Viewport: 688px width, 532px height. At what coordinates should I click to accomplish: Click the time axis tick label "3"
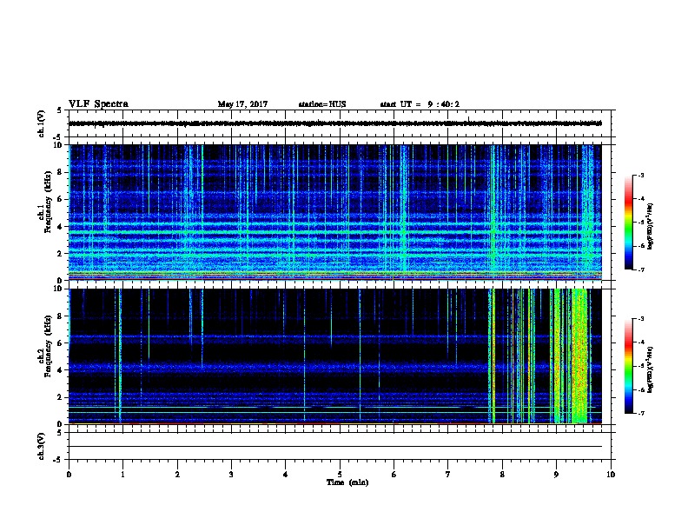231,475
